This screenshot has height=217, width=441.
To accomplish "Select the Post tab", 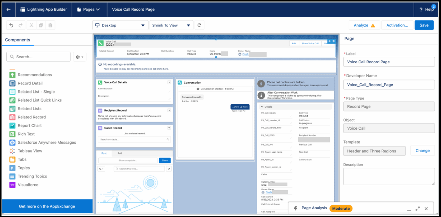I will 104,153.
